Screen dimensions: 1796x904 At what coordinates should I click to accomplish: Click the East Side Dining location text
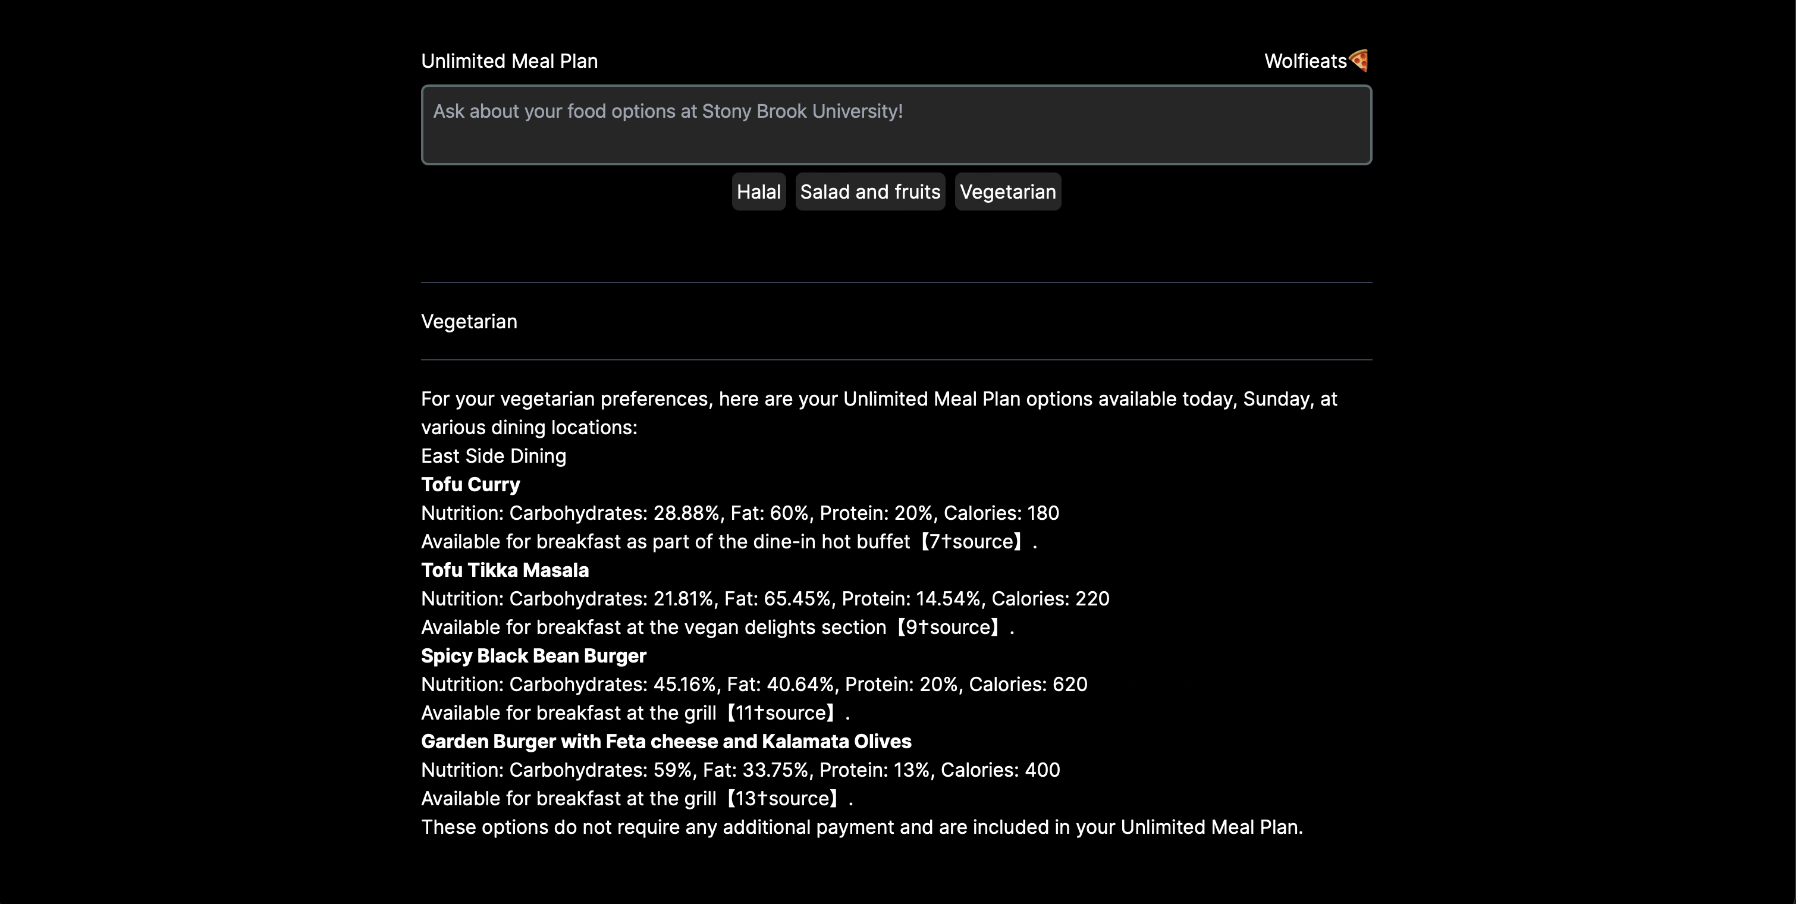[x=494, y=456]
